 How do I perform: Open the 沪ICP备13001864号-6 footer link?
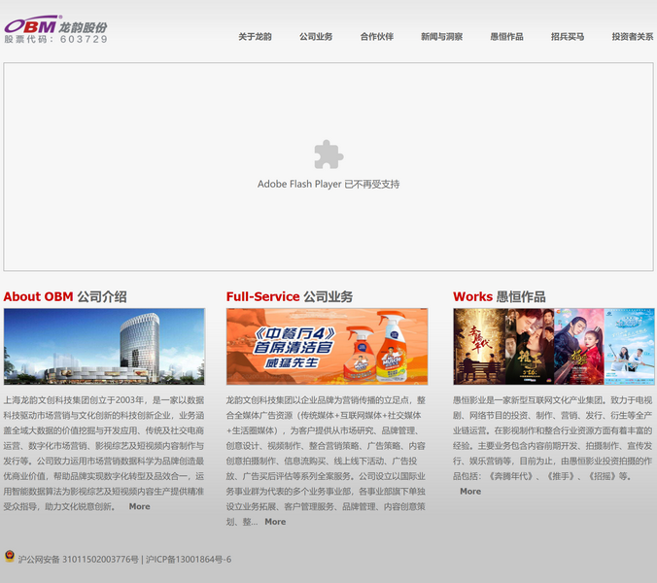tap(189, 559)
